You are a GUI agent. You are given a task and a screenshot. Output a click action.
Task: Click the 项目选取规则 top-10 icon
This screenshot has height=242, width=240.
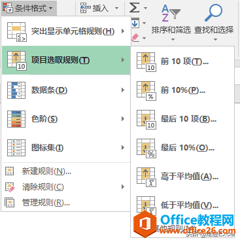tap(17, 61)
